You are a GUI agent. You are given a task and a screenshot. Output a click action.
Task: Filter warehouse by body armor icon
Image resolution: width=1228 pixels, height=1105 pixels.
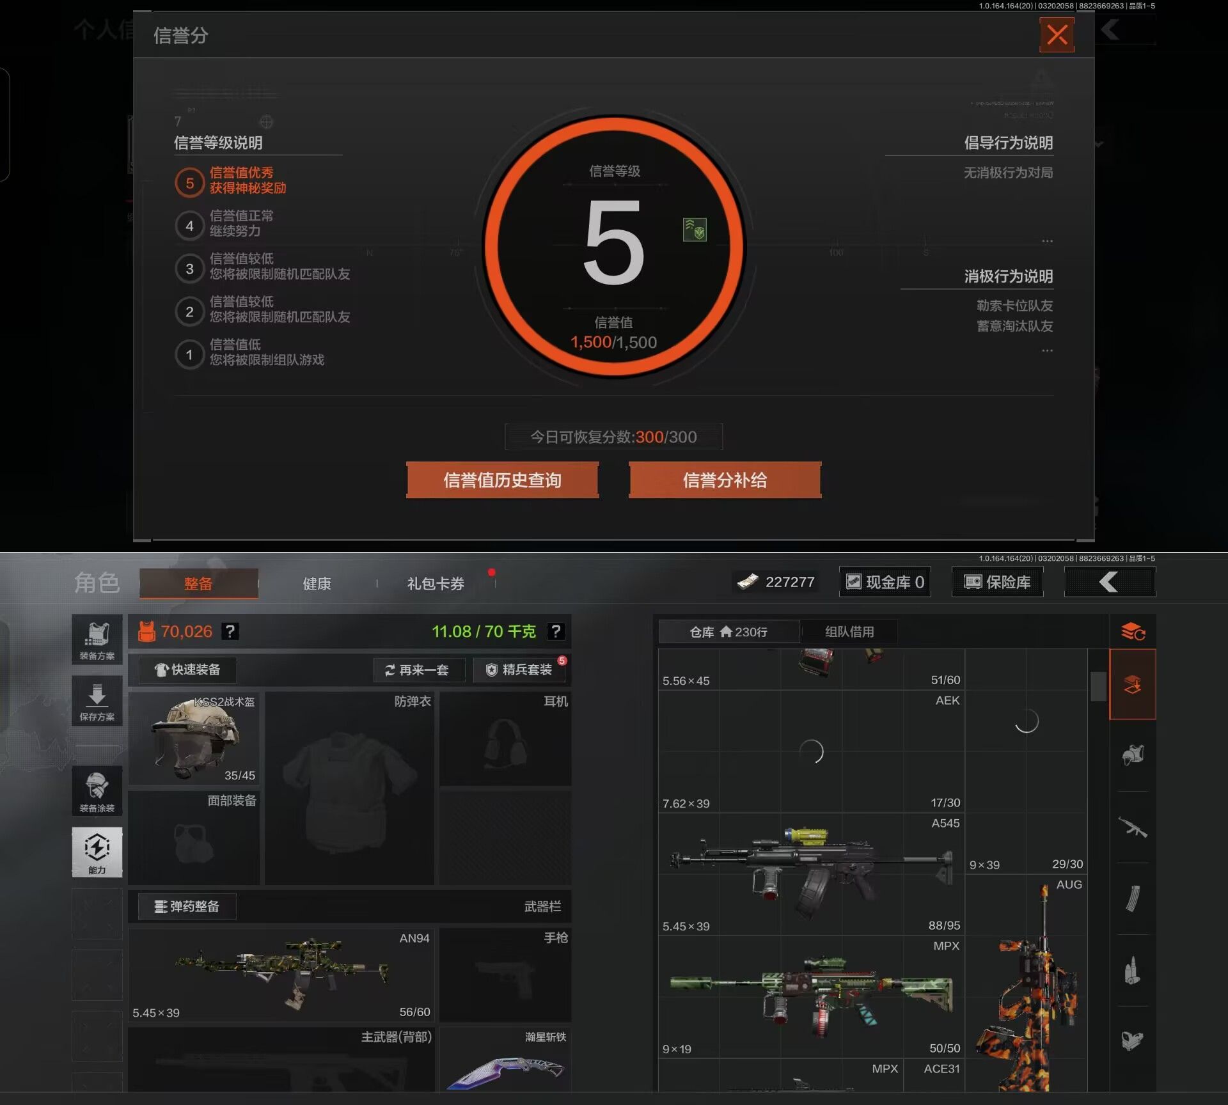pos(1132,755)
